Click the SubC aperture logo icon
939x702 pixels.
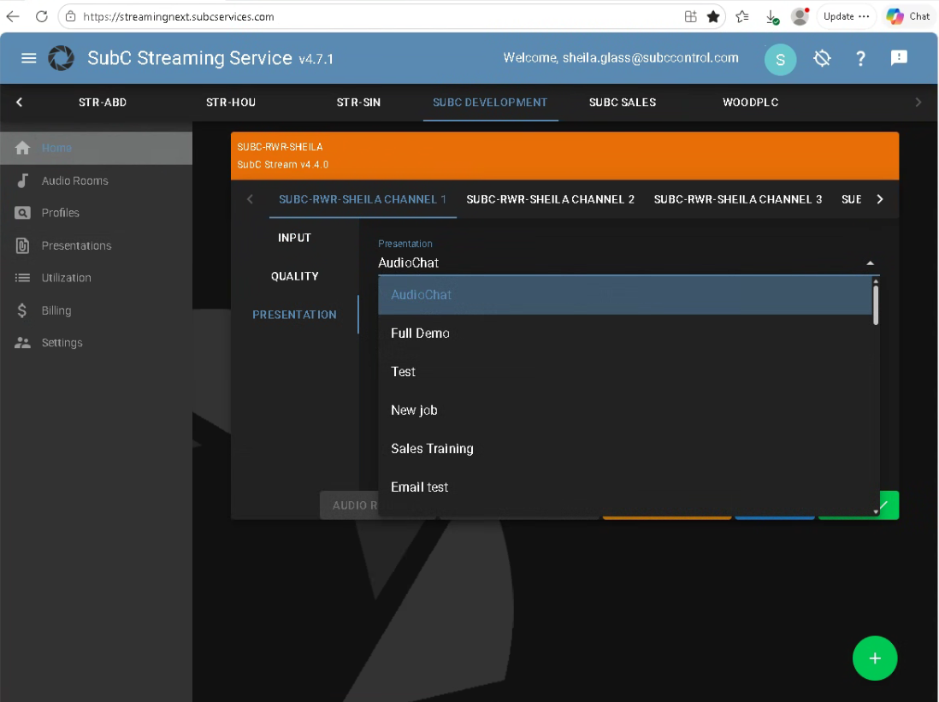(61, 58)
